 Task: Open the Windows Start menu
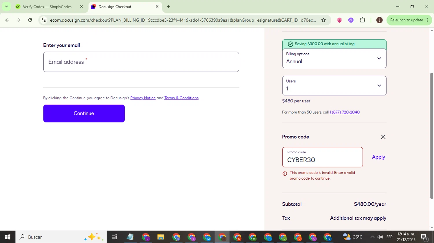(8, 237)
